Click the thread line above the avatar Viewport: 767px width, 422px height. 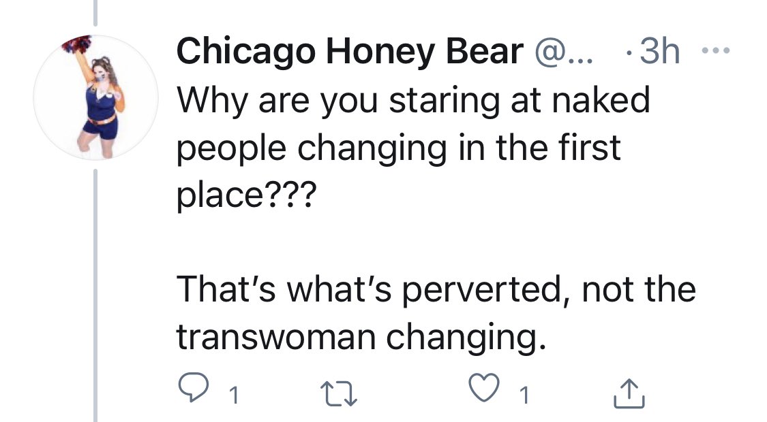click(95, 14)
